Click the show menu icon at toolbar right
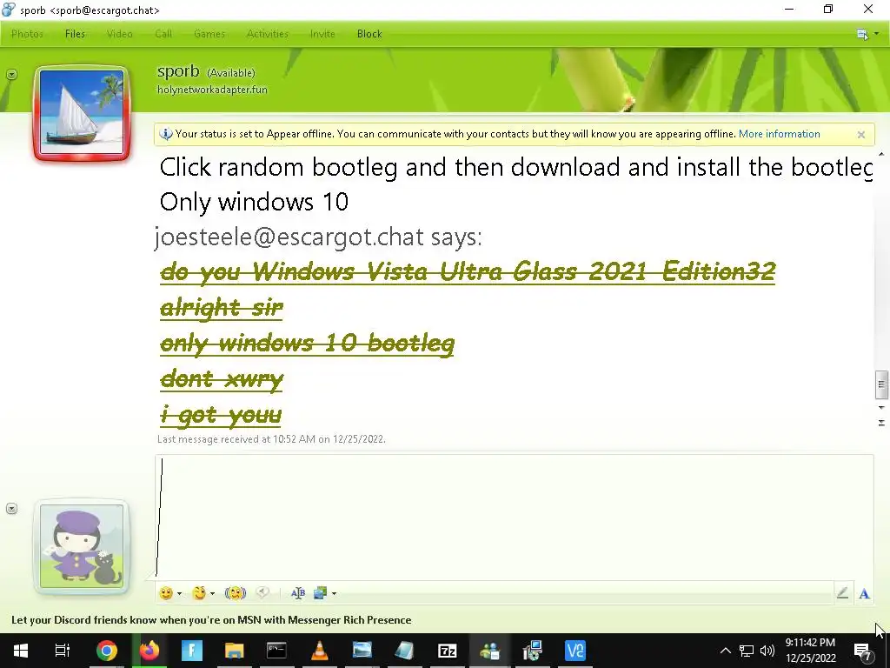 point(862,34)
